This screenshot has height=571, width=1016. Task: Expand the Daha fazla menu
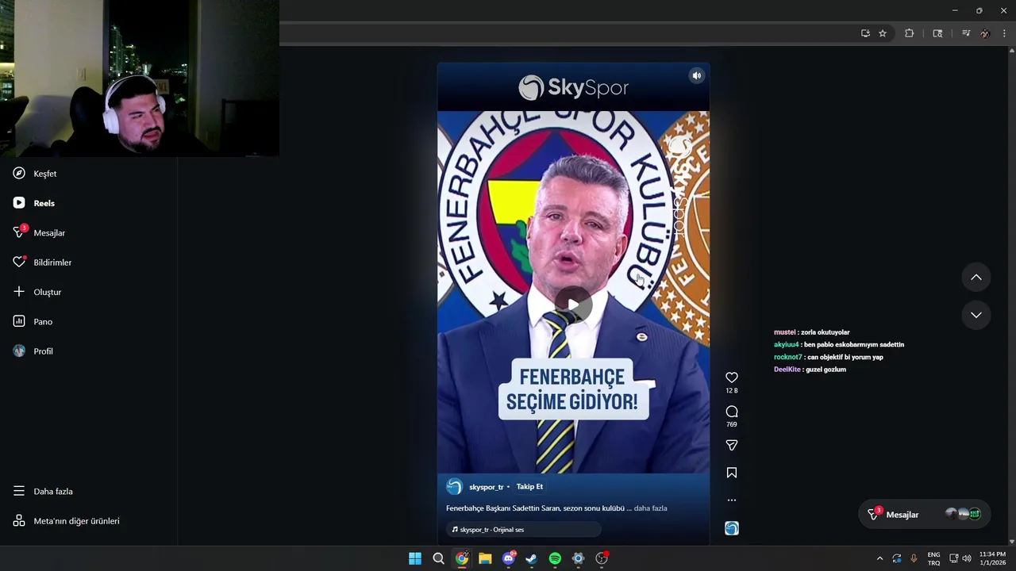[x=43, y=492]
